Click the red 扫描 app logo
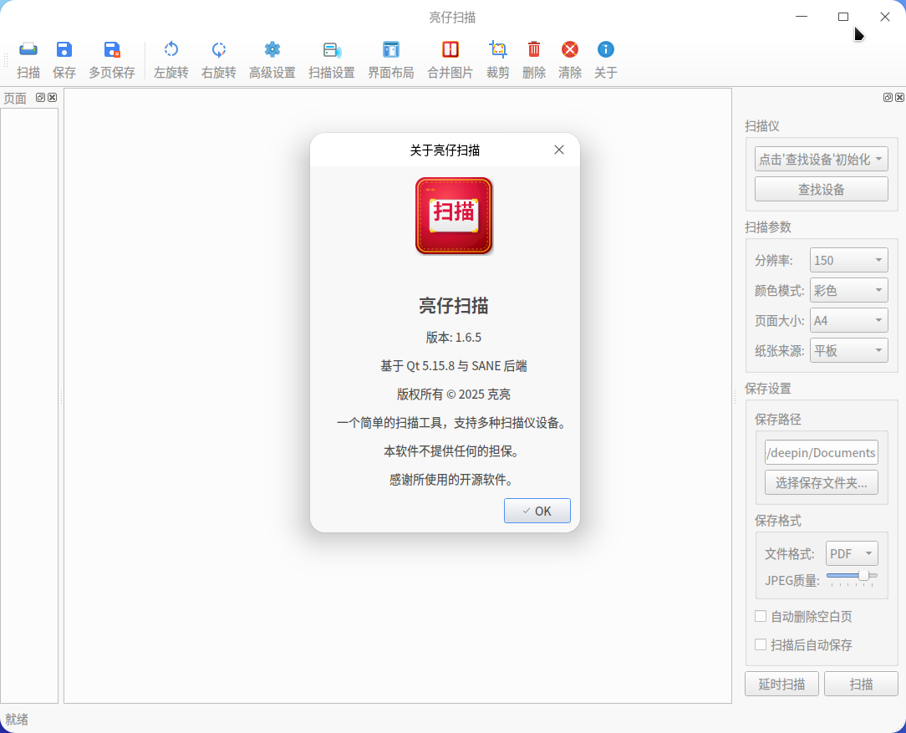 (x=454, y=216)
